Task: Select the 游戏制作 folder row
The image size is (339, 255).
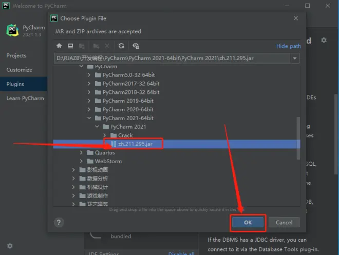Action: (x=177, y=196)
